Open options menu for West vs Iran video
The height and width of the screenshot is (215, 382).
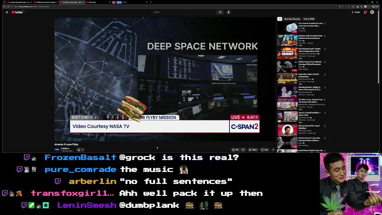coord(325,100)
